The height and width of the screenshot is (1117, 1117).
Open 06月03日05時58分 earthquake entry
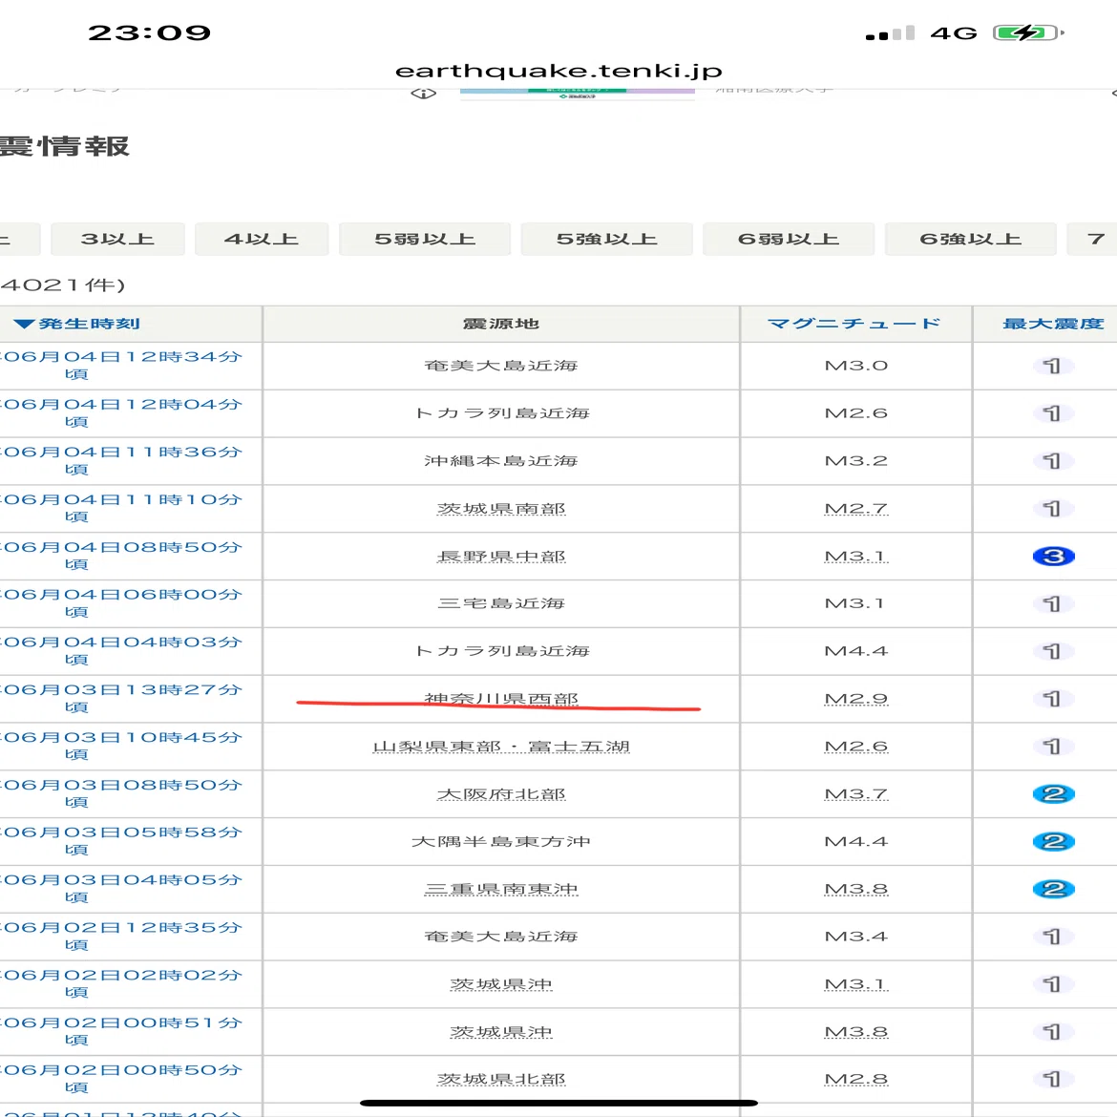121,840
